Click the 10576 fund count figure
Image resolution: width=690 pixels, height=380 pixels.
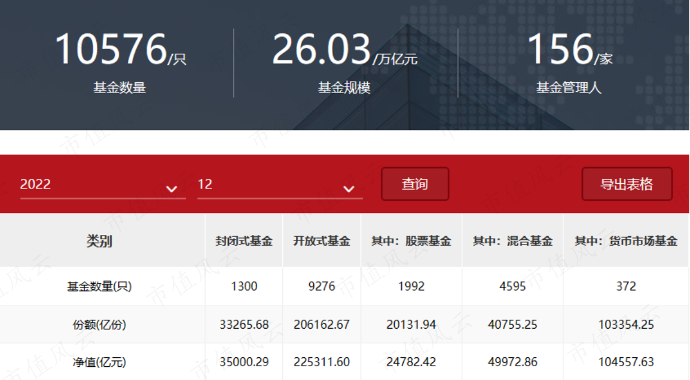[x=111, y=49]
